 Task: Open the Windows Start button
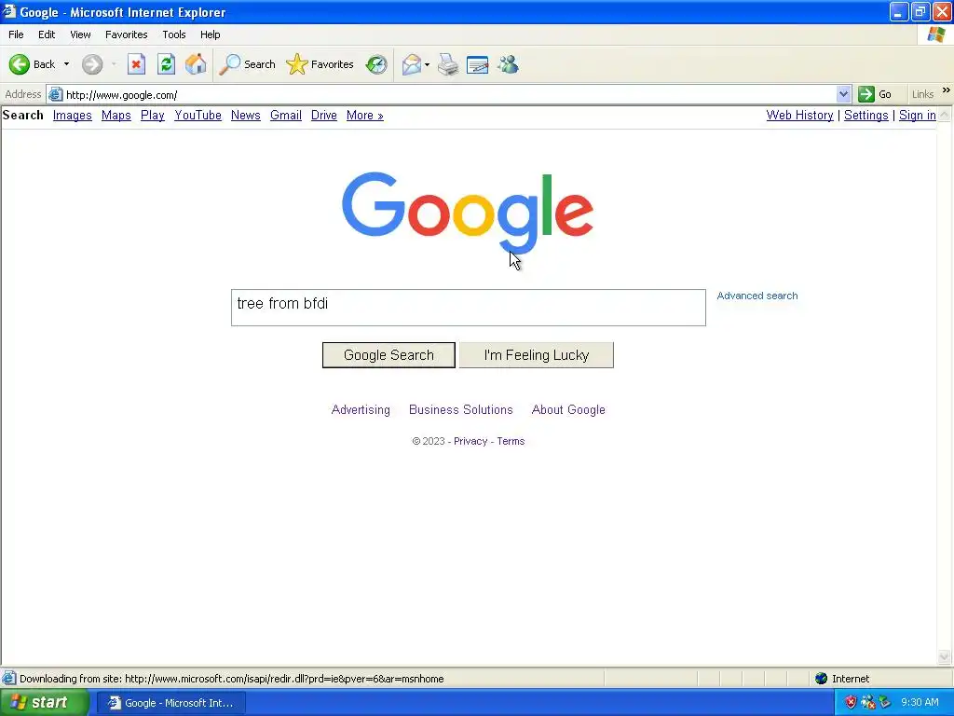43,703
